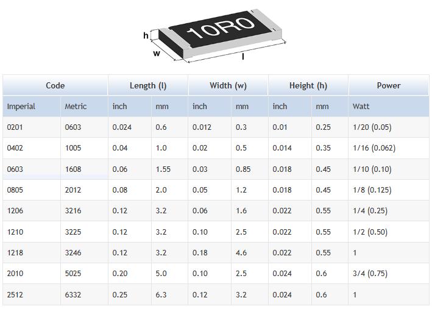Click metric code '1608'
The width and height of the screenshot is (432, 309).
(73, 169)
